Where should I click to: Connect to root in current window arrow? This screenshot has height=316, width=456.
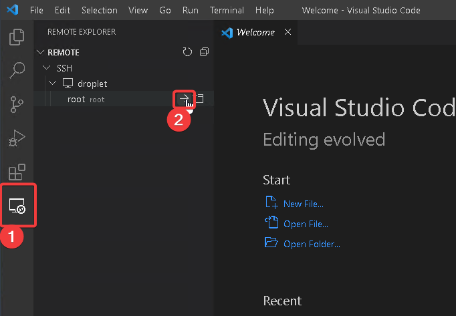click(x=184, y=99)
